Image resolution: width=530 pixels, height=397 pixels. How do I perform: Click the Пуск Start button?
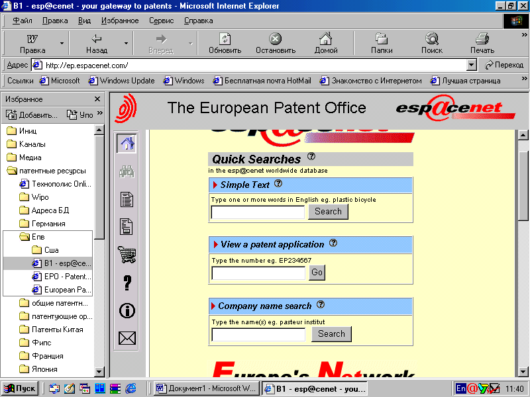[20, 388]
